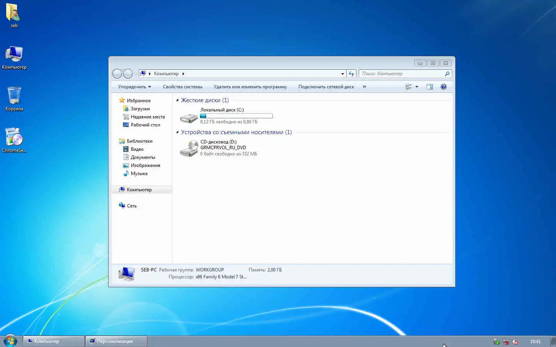Click Удалить или изменить программу
This screenshot has width=556, height=347.
[x=250, y=87]
